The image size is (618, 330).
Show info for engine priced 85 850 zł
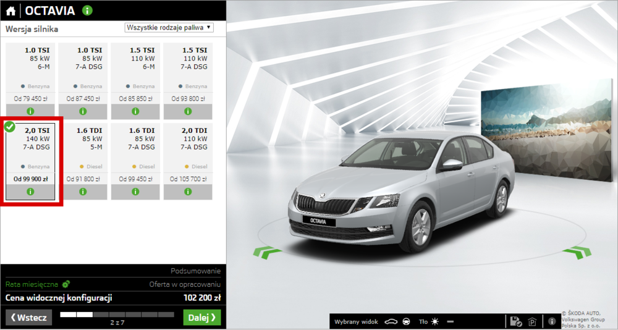135,112
